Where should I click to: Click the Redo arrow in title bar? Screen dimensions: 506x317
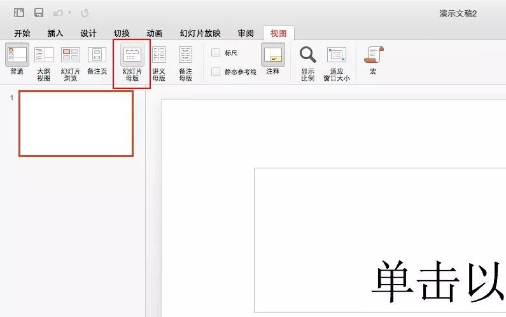(85, 13)
